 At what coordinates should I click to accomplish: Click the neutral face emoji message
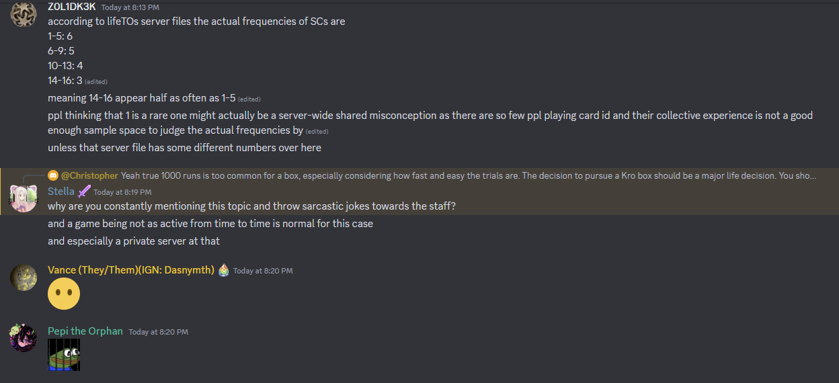pos(64,294)
